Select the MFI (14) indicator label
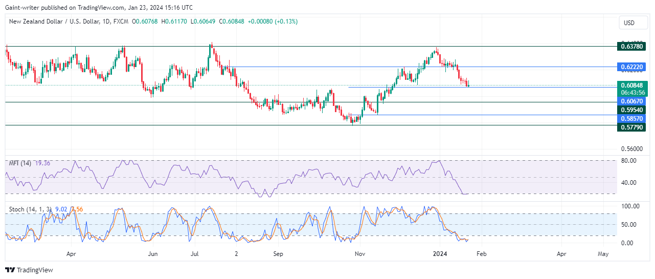655x279 pixels. click(20, 163)
